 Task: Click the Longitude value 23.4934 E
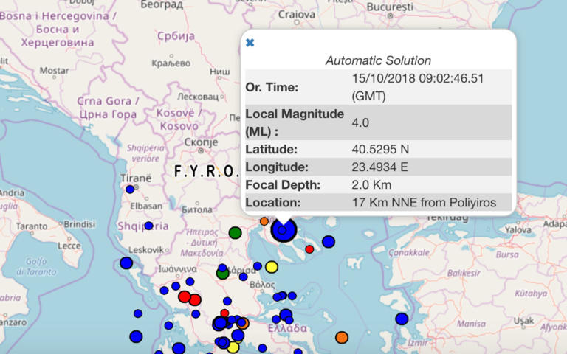coord(380,167)
